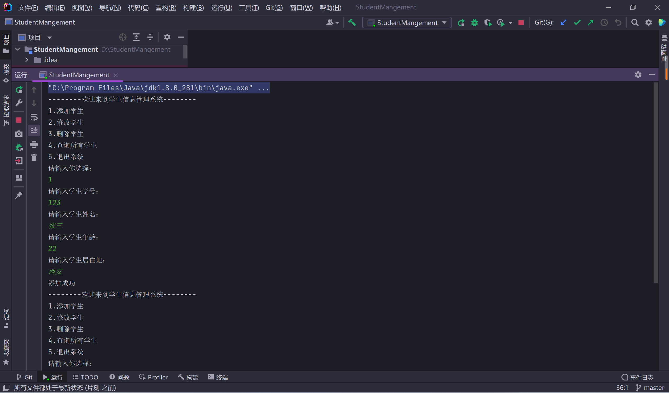The height and width of the screenshot is (393, 669).
Task: Open Run panel settings gear
Action: (x=638, y=75)
